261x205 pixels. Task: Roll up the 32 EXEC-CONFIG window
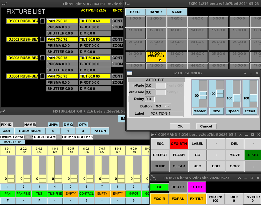[245, 73]
